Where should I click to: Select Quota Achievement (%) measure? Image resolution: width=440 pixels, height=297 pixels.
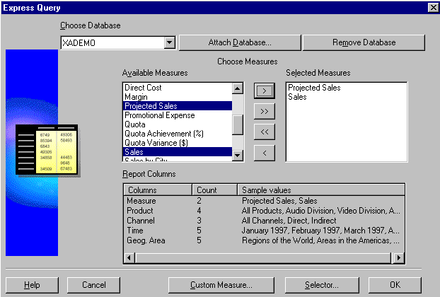click(178, 134)
